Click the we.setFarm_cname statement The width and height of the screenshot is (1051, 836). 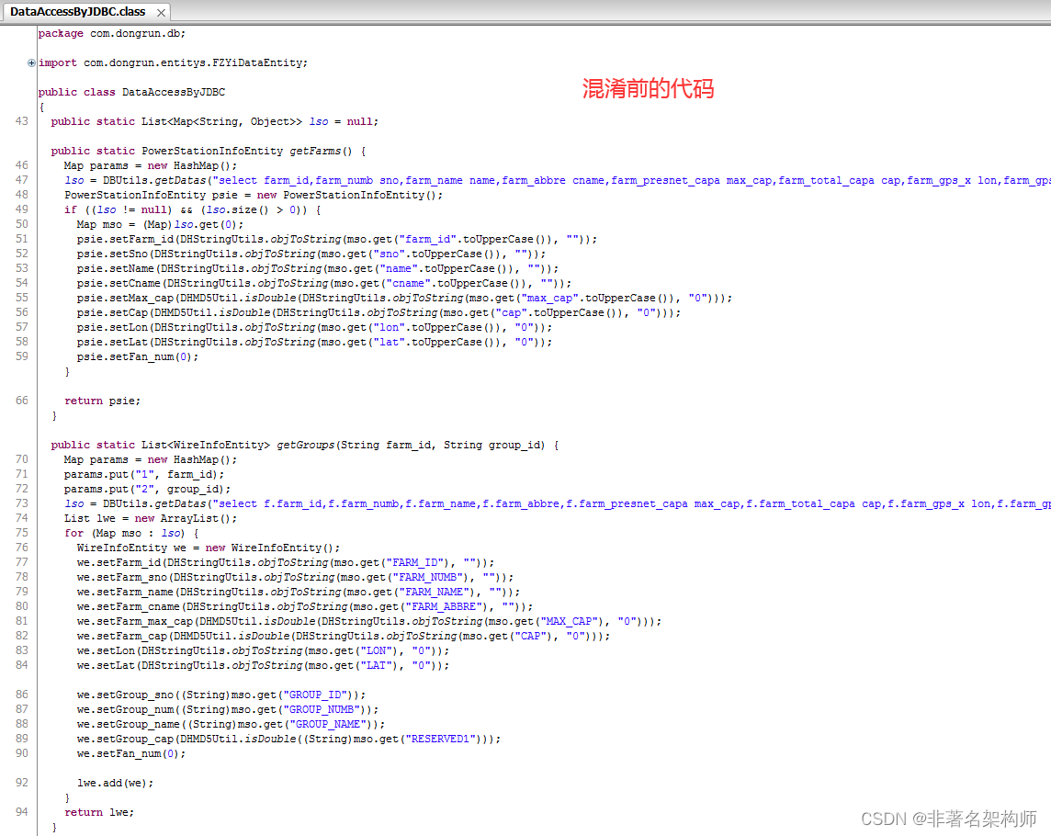(305, 607)
